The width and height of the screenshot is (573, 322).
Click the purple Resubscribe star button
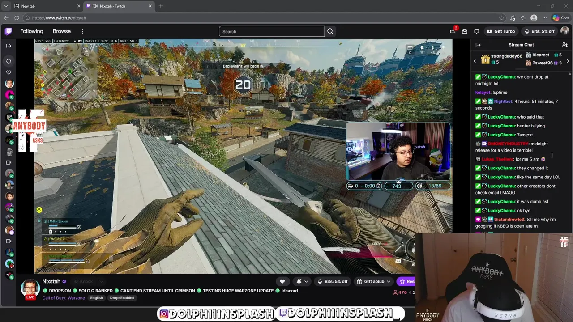[406, 281]
